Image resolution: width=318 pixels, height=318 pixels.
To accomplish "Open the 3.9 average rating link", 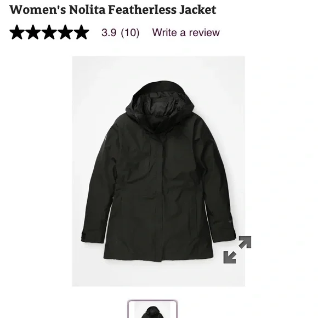I will 109,32.
